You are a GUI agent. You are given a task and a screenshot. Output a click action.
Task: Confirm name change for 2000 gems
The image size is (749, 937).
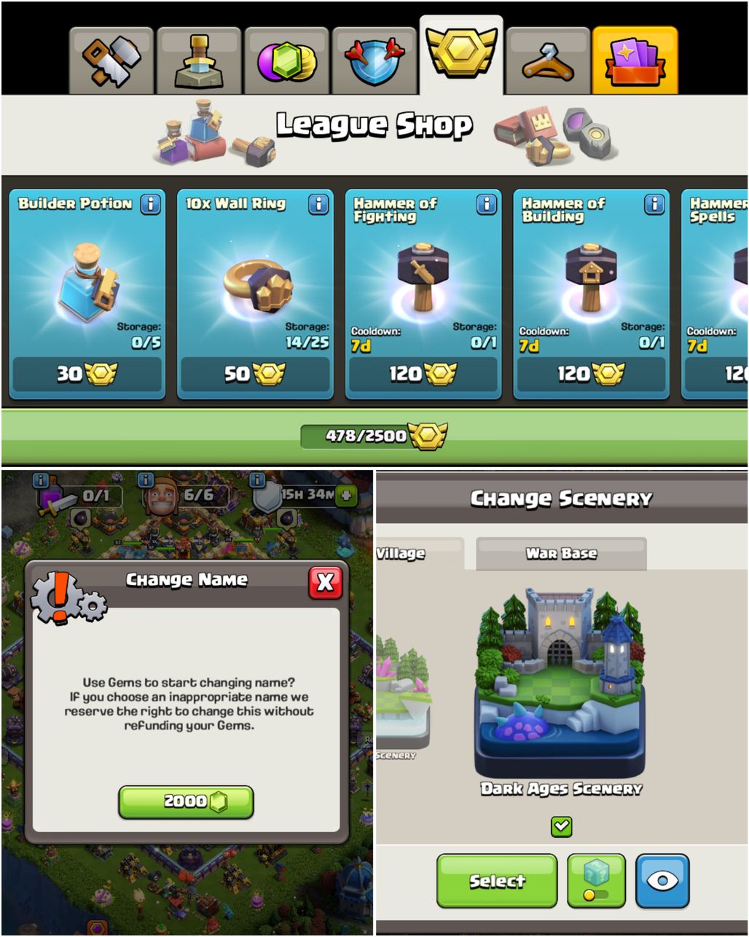(186, 801)
